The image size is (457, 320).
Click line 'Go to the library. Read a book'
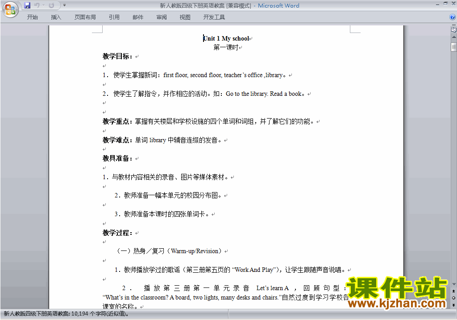click(204, 94)
